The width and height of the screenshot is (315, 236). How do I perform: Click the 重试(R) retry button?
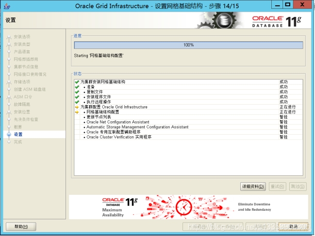[x=278, y=187]
